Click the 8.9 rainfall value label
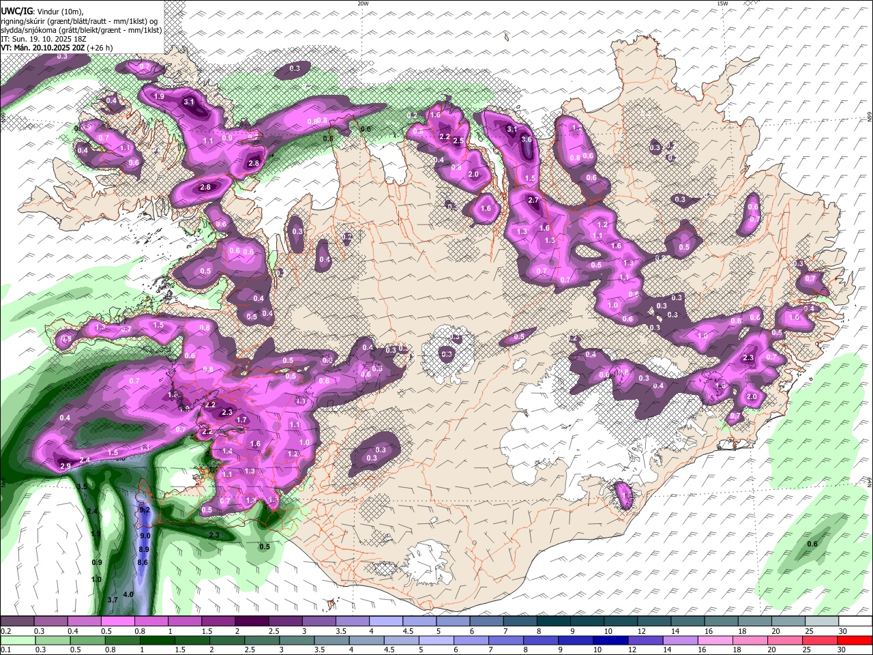873x655 pixels. tap(144, 549)
